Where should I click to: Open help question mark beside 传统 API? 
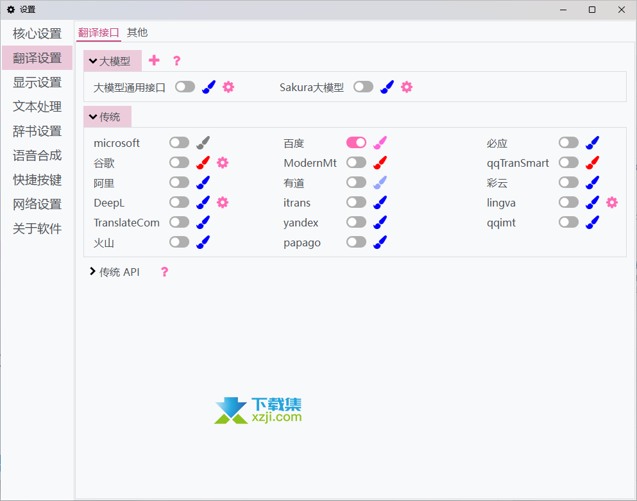[164, 272]
